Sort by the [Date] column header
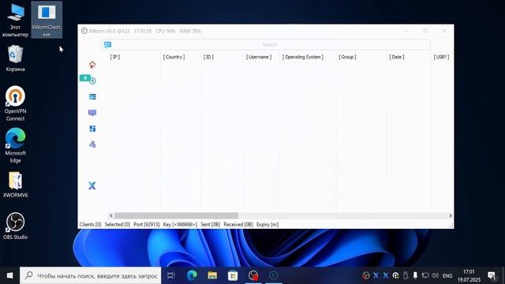 tap(397, 57)
